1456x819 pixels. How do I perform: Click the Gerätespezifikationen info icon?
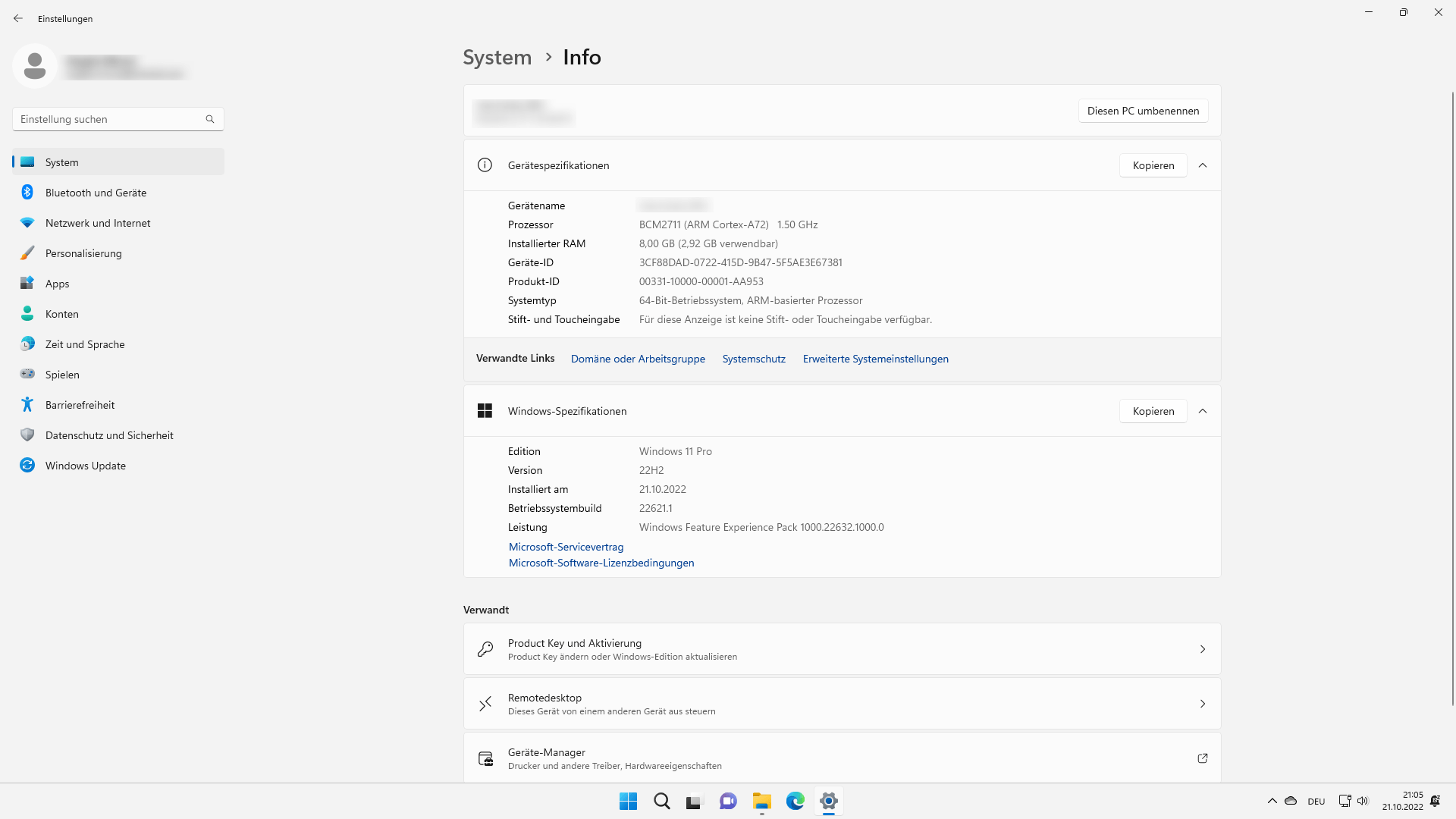click(x=485, y=165)
